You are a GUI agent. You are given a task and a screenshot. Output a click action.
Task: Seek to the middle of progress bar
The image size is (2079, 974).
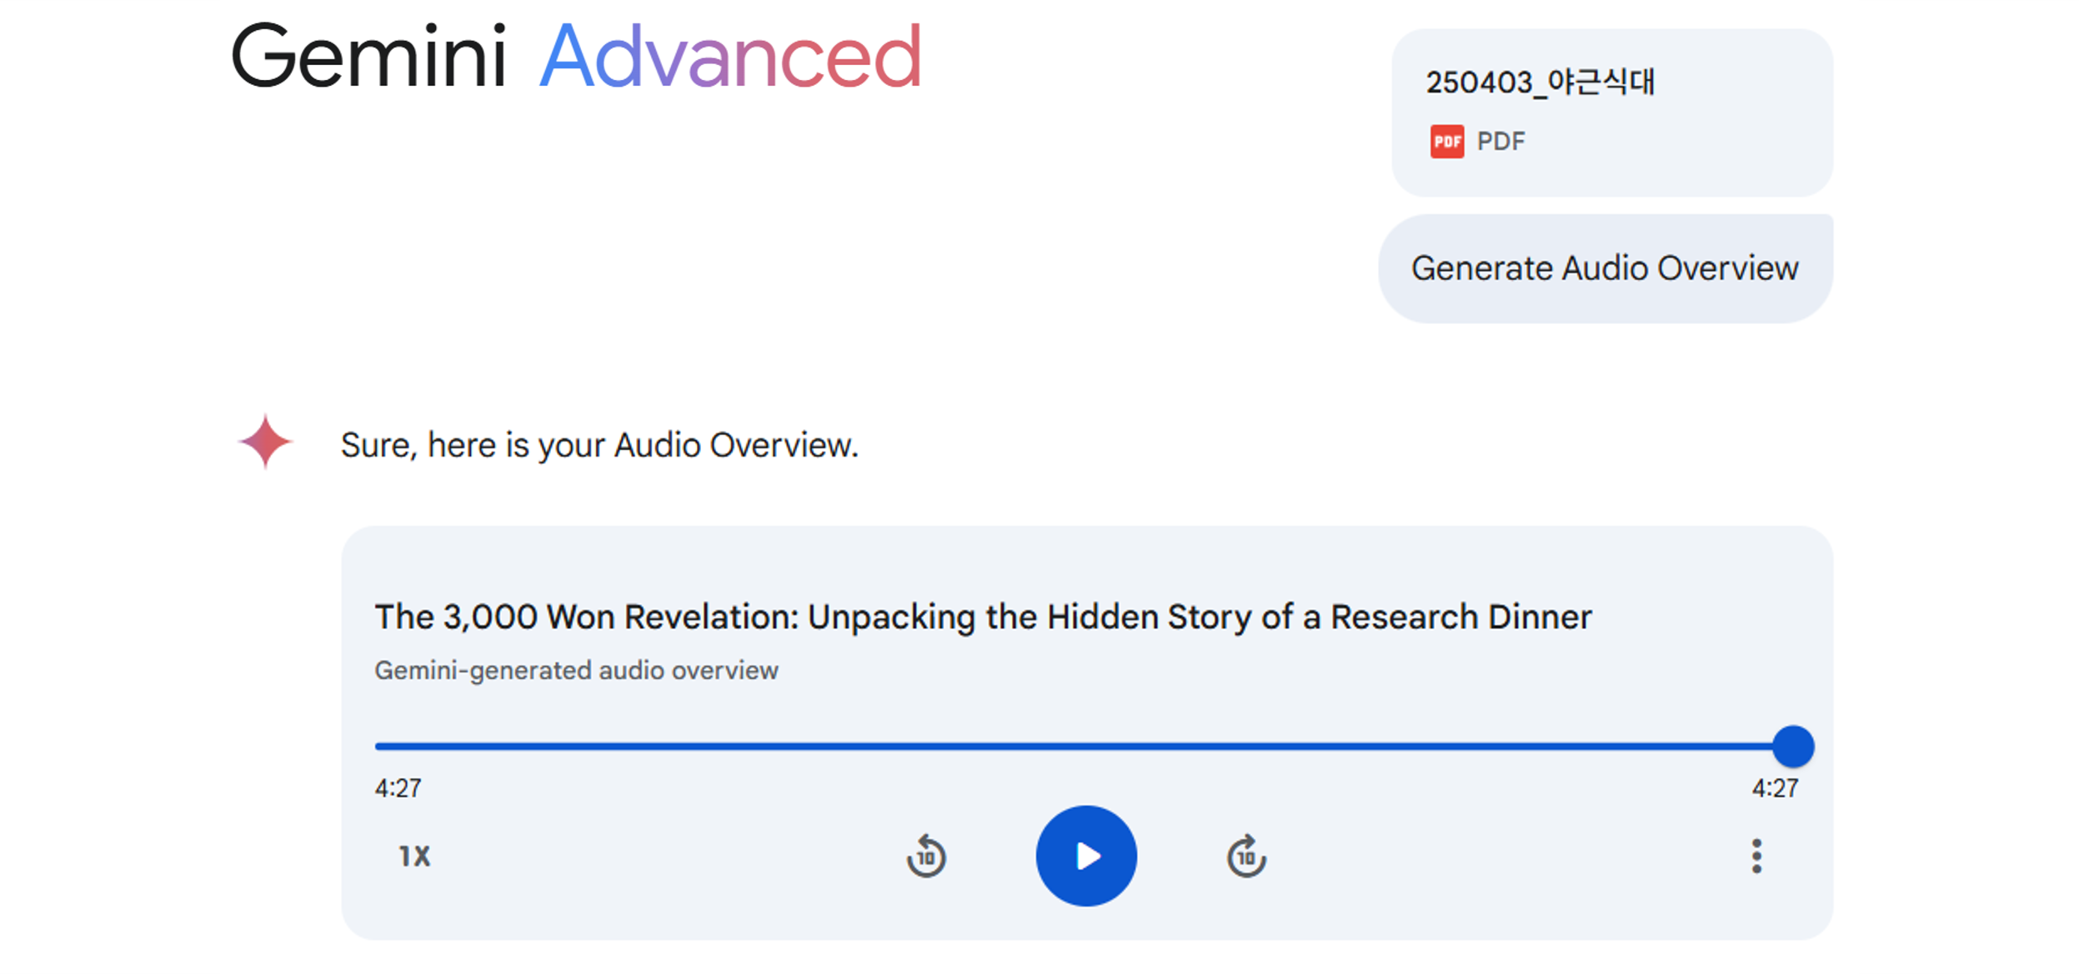coord(1084,746)
